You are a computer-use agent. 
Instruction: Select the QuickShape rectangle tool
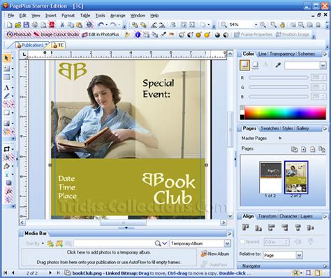point(6,113)
